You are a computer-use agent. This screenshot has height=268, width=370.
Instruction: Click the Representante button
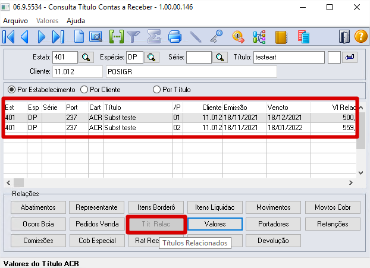pos(96,207)
